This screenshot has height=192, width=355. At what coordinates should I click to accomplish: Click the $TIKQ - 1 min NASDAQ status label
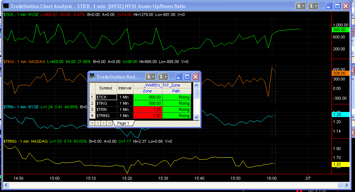[24, 62]
